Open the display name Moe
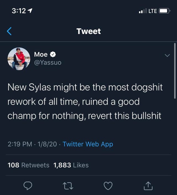 click(41, 54)
